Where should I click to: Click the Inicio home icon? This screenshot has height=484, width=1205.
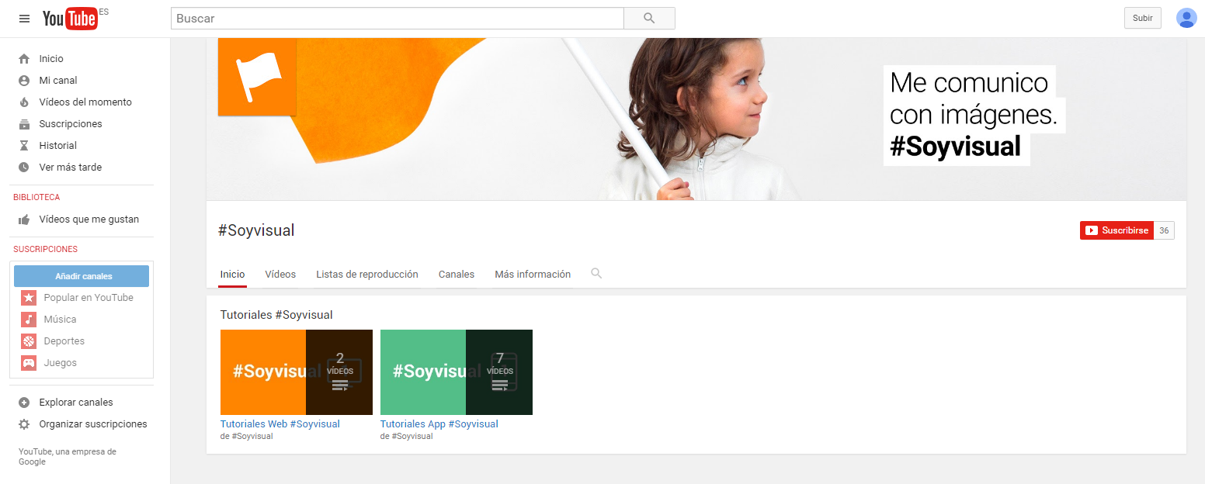24,59
